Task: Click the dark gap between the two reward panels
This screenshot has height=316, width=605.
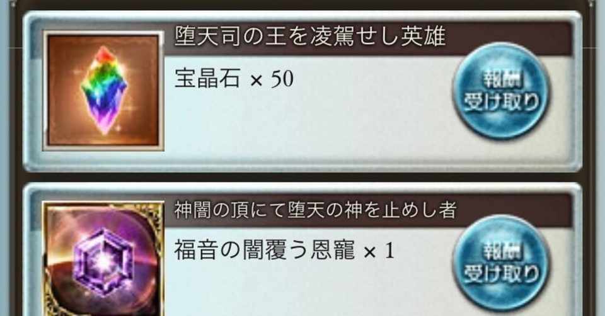Action: [x=302, y=177]
